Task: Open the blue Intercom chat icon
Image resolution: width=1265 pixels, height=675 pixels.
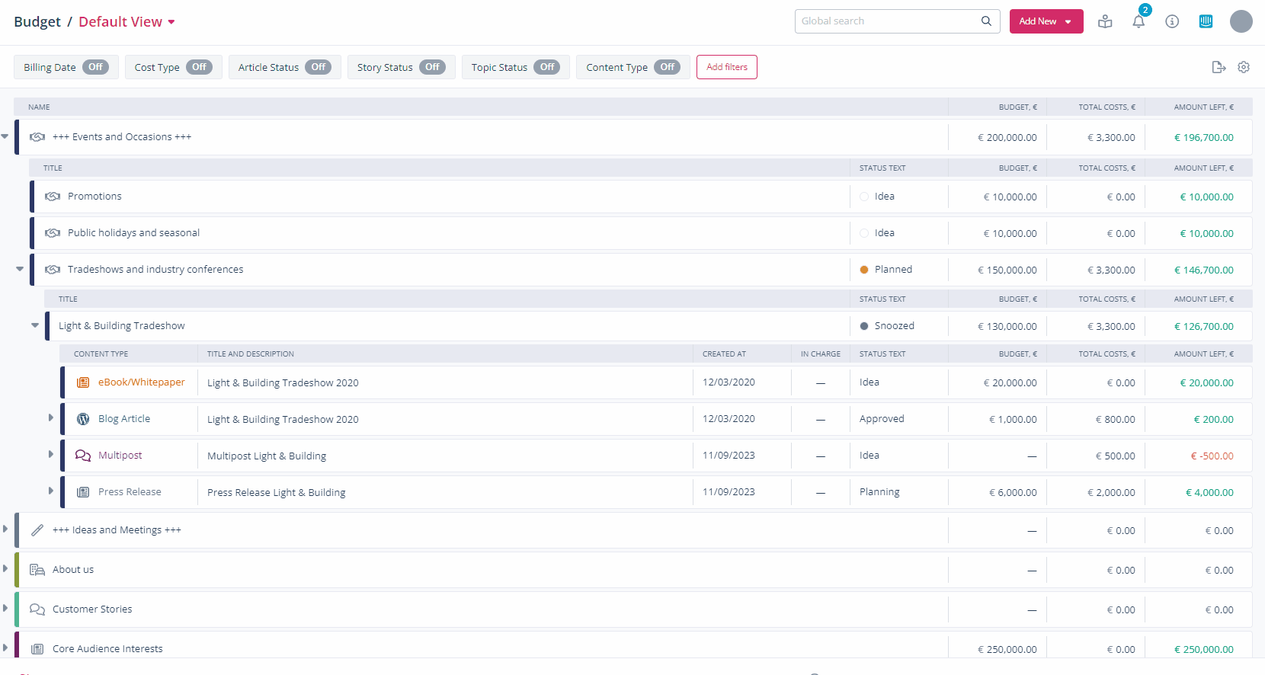Action: (x=1206, y=21)
